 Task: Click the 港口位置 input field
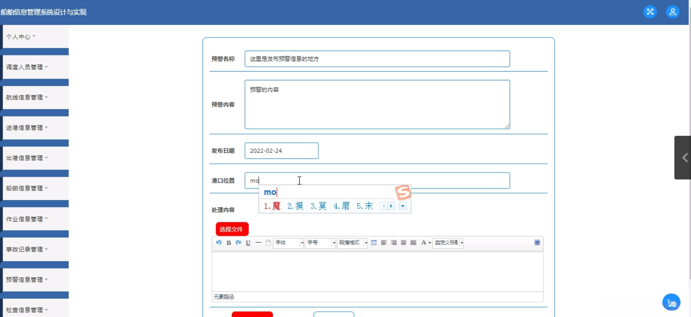pyautogui.click(x=377, y=180)
